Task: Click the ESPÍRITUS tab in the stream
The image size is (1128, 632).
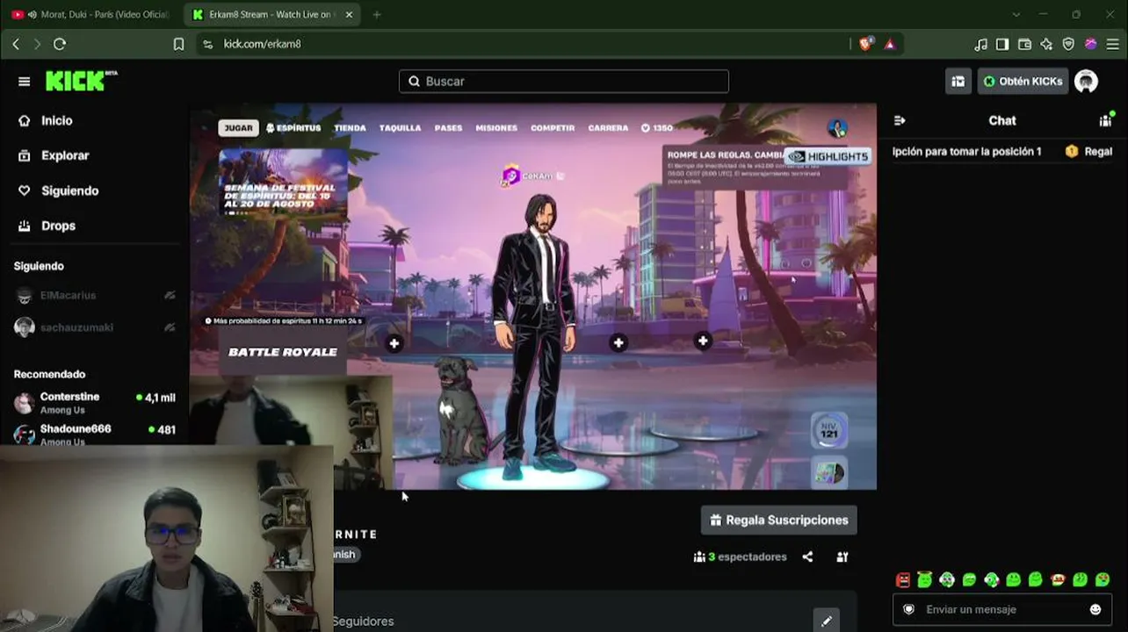Action: pyautogui.click(x=293, y=128)
